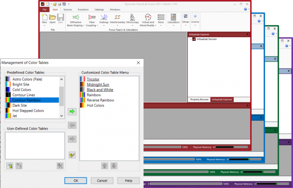The image size is (293, 188).
Task: Click the edit color table pencil icon
Action: pyautogui.click(x=72, y=155)
